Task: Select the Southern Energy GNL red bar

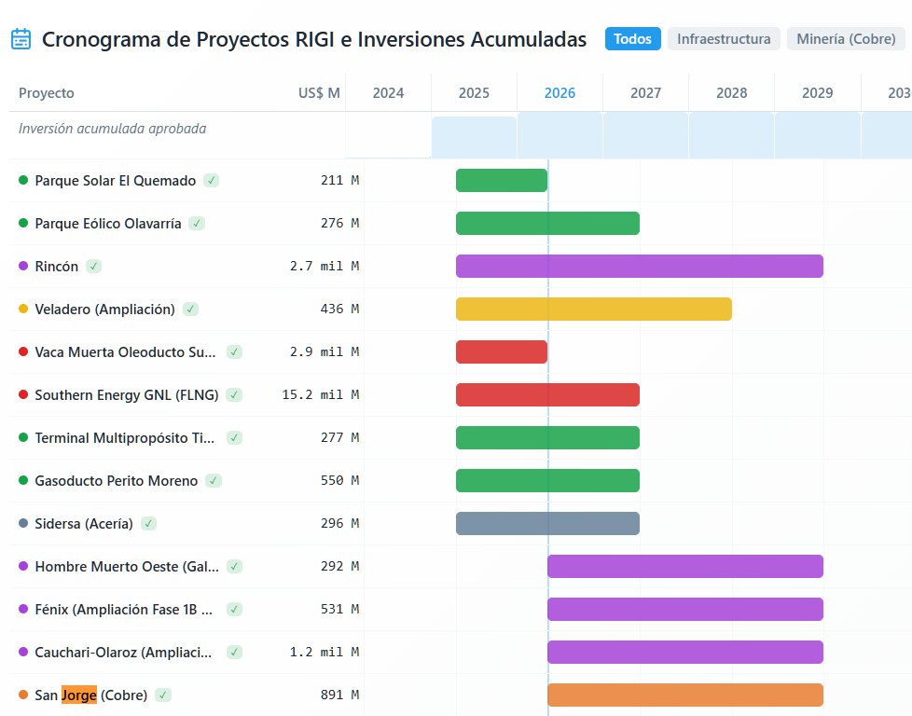Action: pos(547,395)
